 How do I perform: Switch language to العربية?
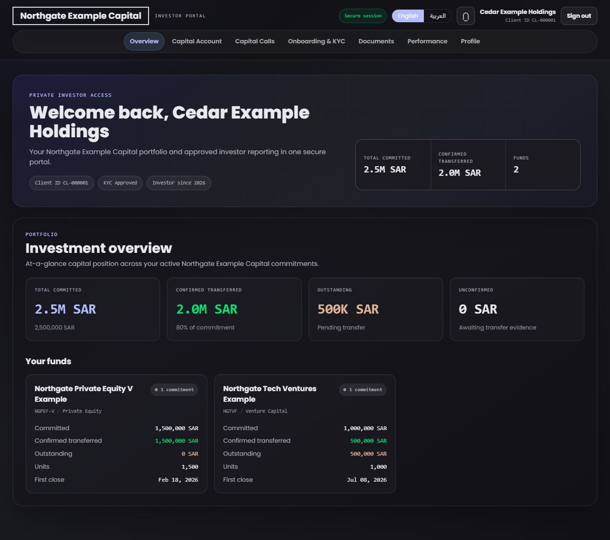[x=437, y=16]
